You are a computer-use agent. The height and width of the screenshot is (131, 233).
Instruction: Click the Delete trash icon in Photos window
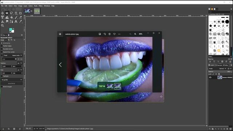(x=110, y=34)
